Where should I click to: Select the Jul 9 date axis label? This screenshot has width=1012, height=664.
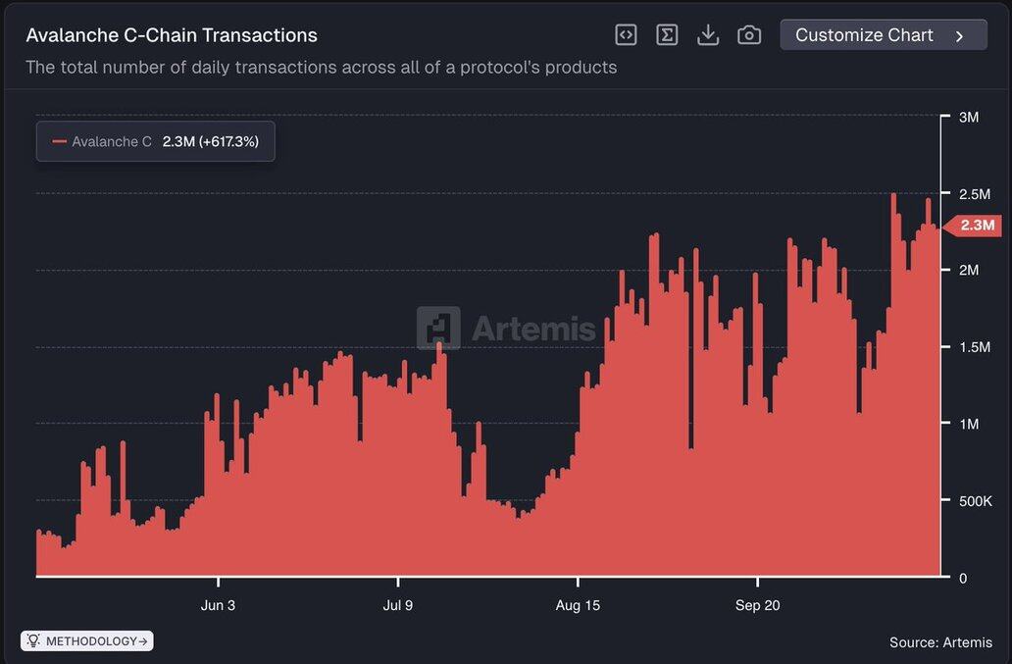point(397,605)
